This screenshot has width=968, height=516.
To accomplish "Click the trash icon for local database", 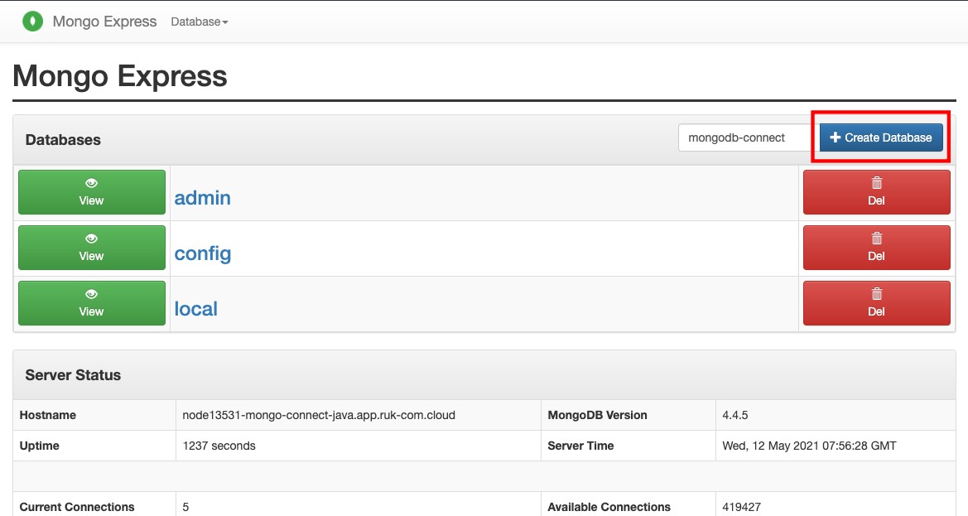I will coord(877,294).
